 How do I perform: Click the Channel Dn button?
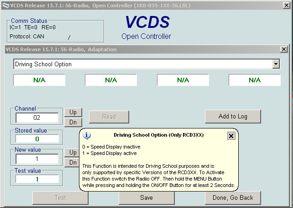pos(73,122)
